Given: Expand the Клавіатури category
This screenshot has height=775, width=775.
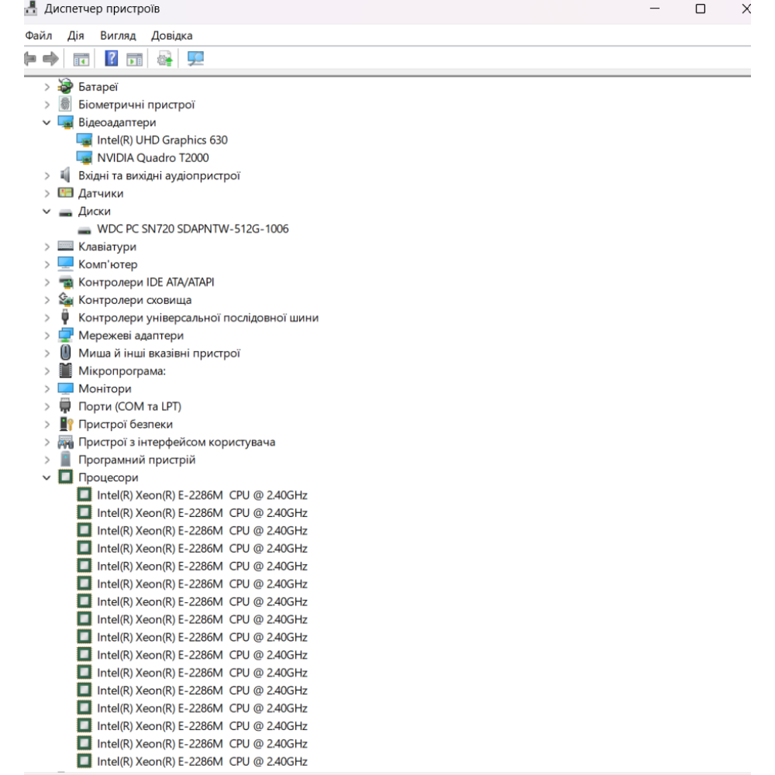Looking at the screenshot, I should pyautogui.click(x=47, y=247).
